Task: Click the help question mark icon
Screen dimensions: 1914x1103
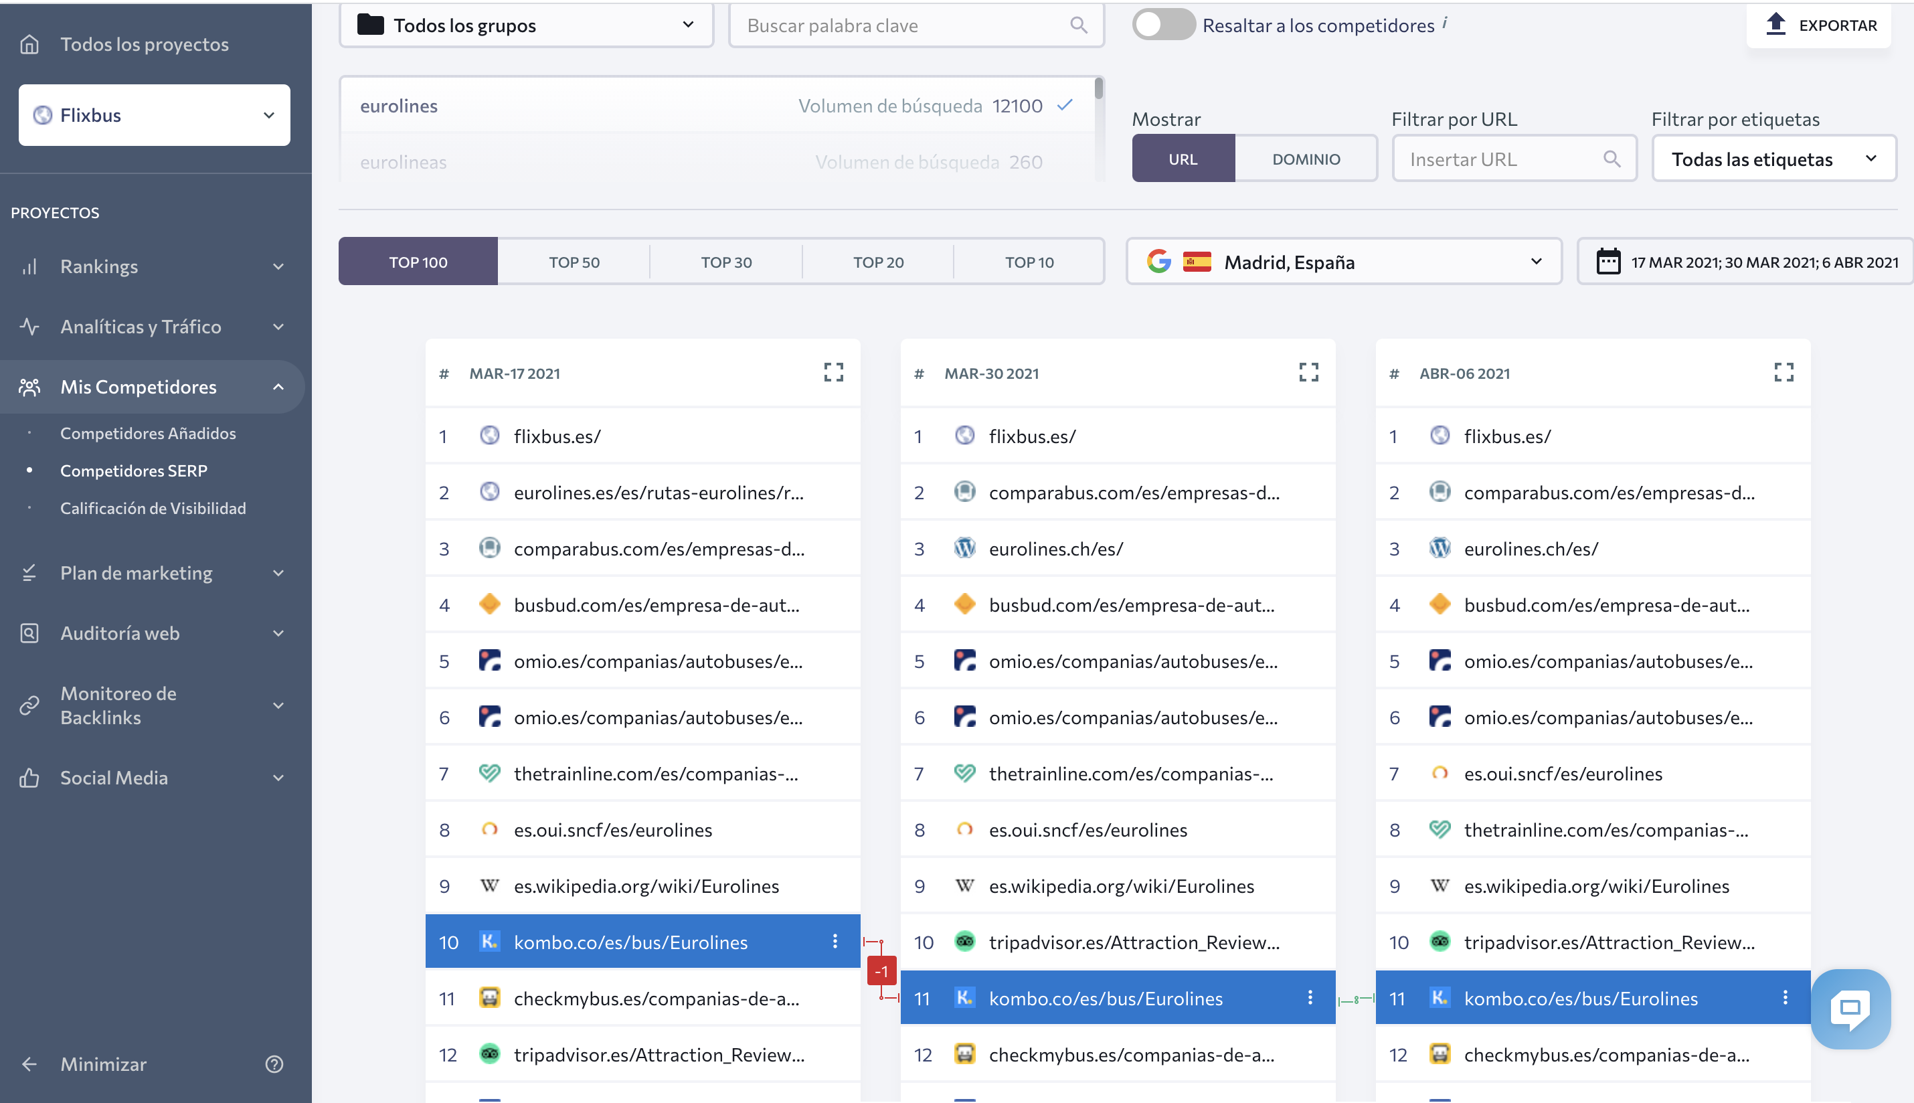Action: (x=274, y=1064)
